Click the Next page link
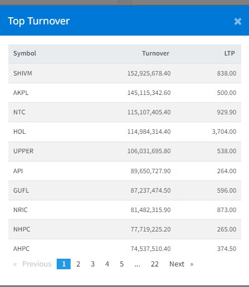The height and width of the screenshot is (287, 249). 181,264
